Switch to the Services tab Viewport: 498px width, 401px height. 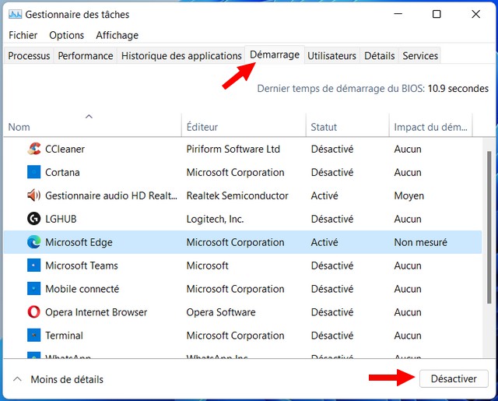point(420,55)
